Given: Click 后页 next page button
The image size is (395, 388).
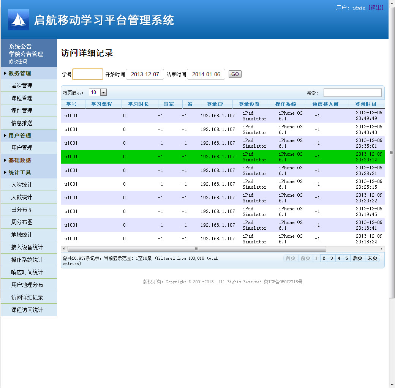Looking at the screenshot, I should [357, 258].
